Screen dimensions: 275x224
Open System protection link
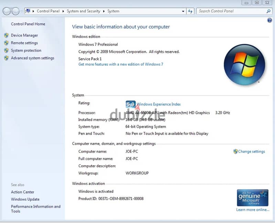[x=26, y=51]
